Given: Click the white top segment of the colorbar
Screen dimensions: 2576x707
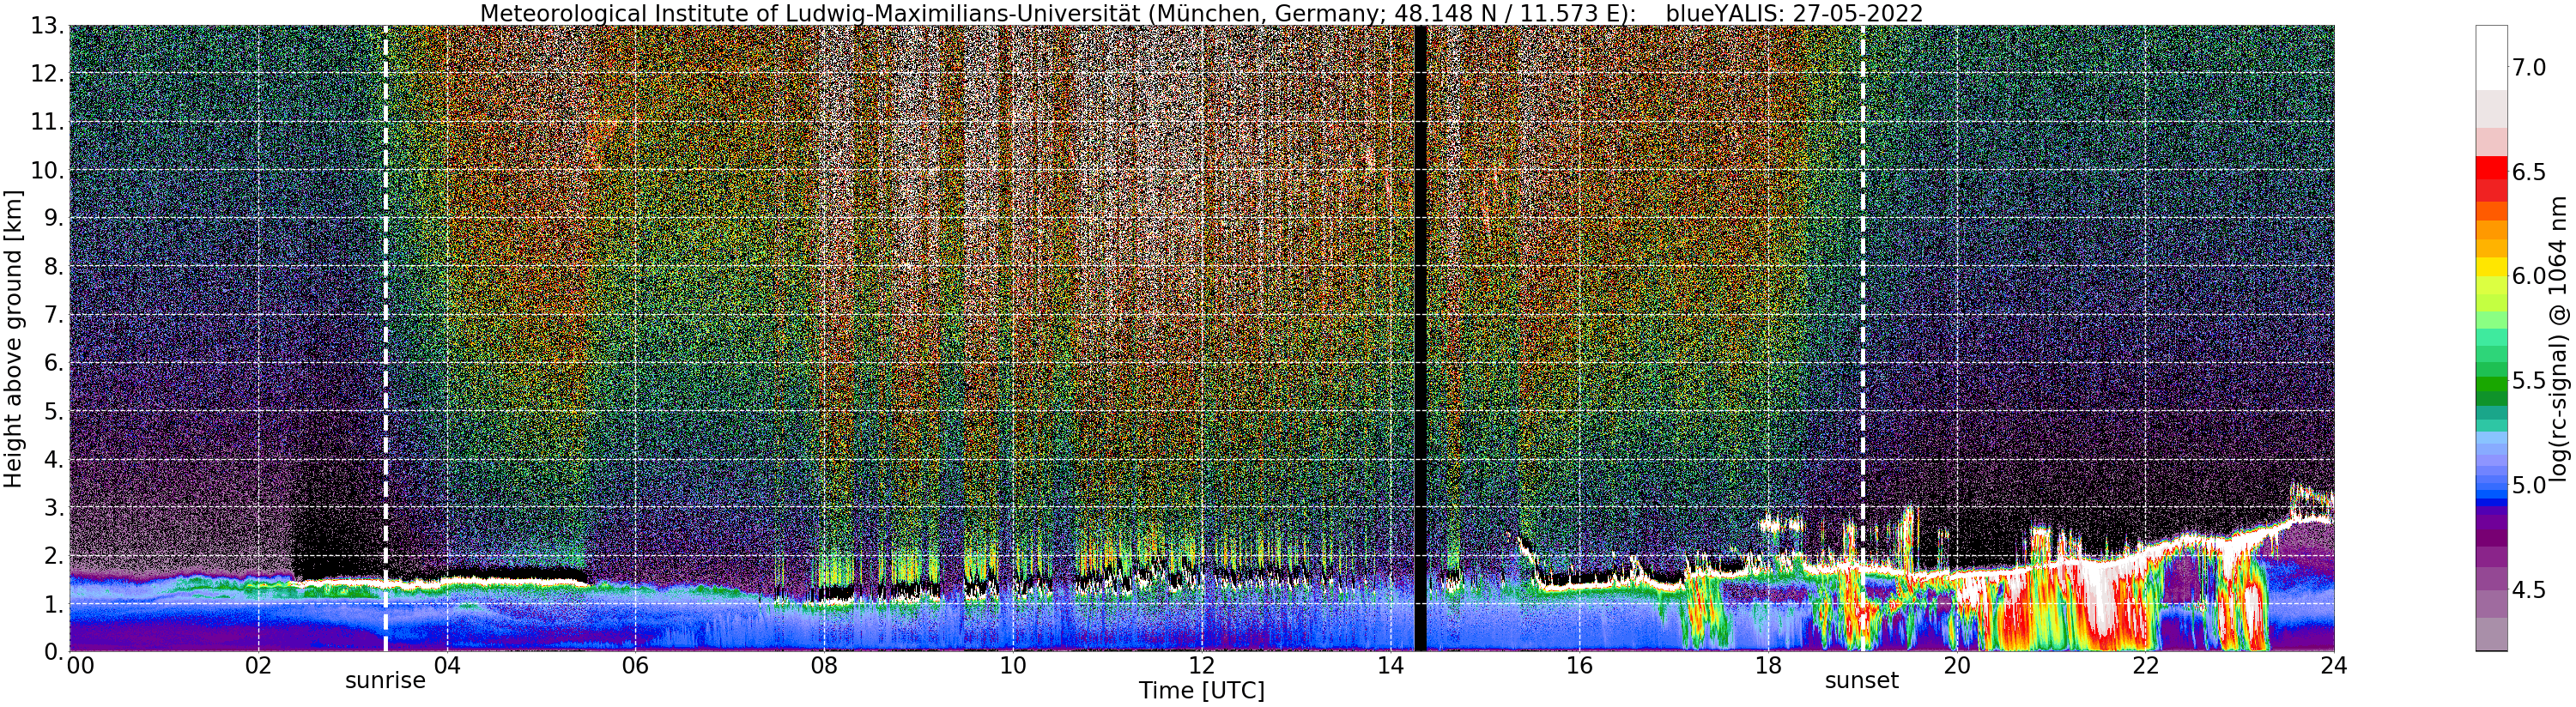Looking at the screenshot, I should click(x=2491, y=58).
